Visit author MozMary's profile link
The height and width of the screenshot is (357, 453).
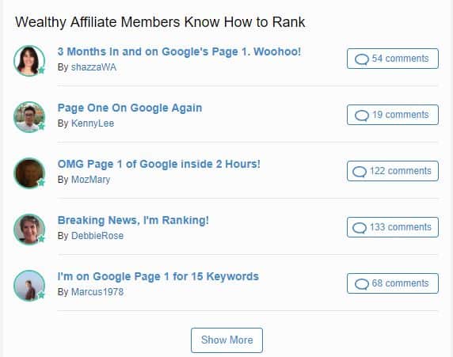point(90,180)
